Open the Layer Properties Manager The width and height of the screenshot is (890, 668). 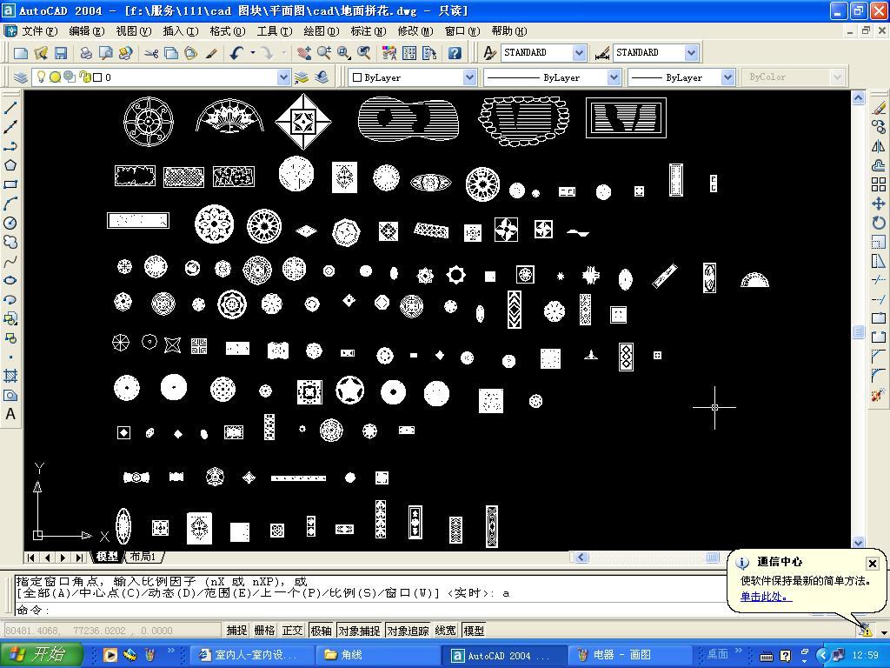click(x=21, y=77)
